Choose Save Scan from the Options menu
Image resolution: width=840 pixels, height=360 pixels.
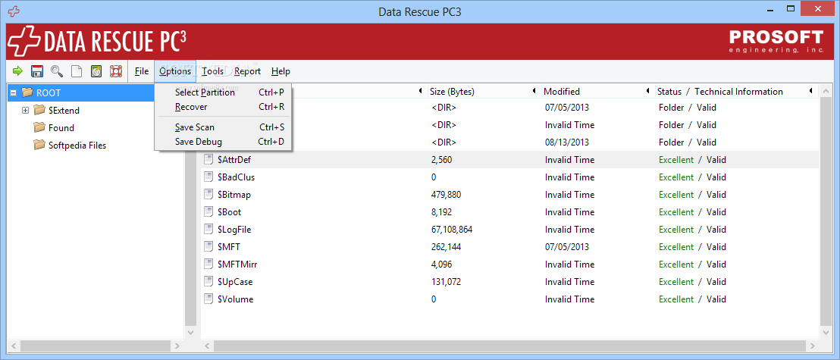[x=223, y=127]
